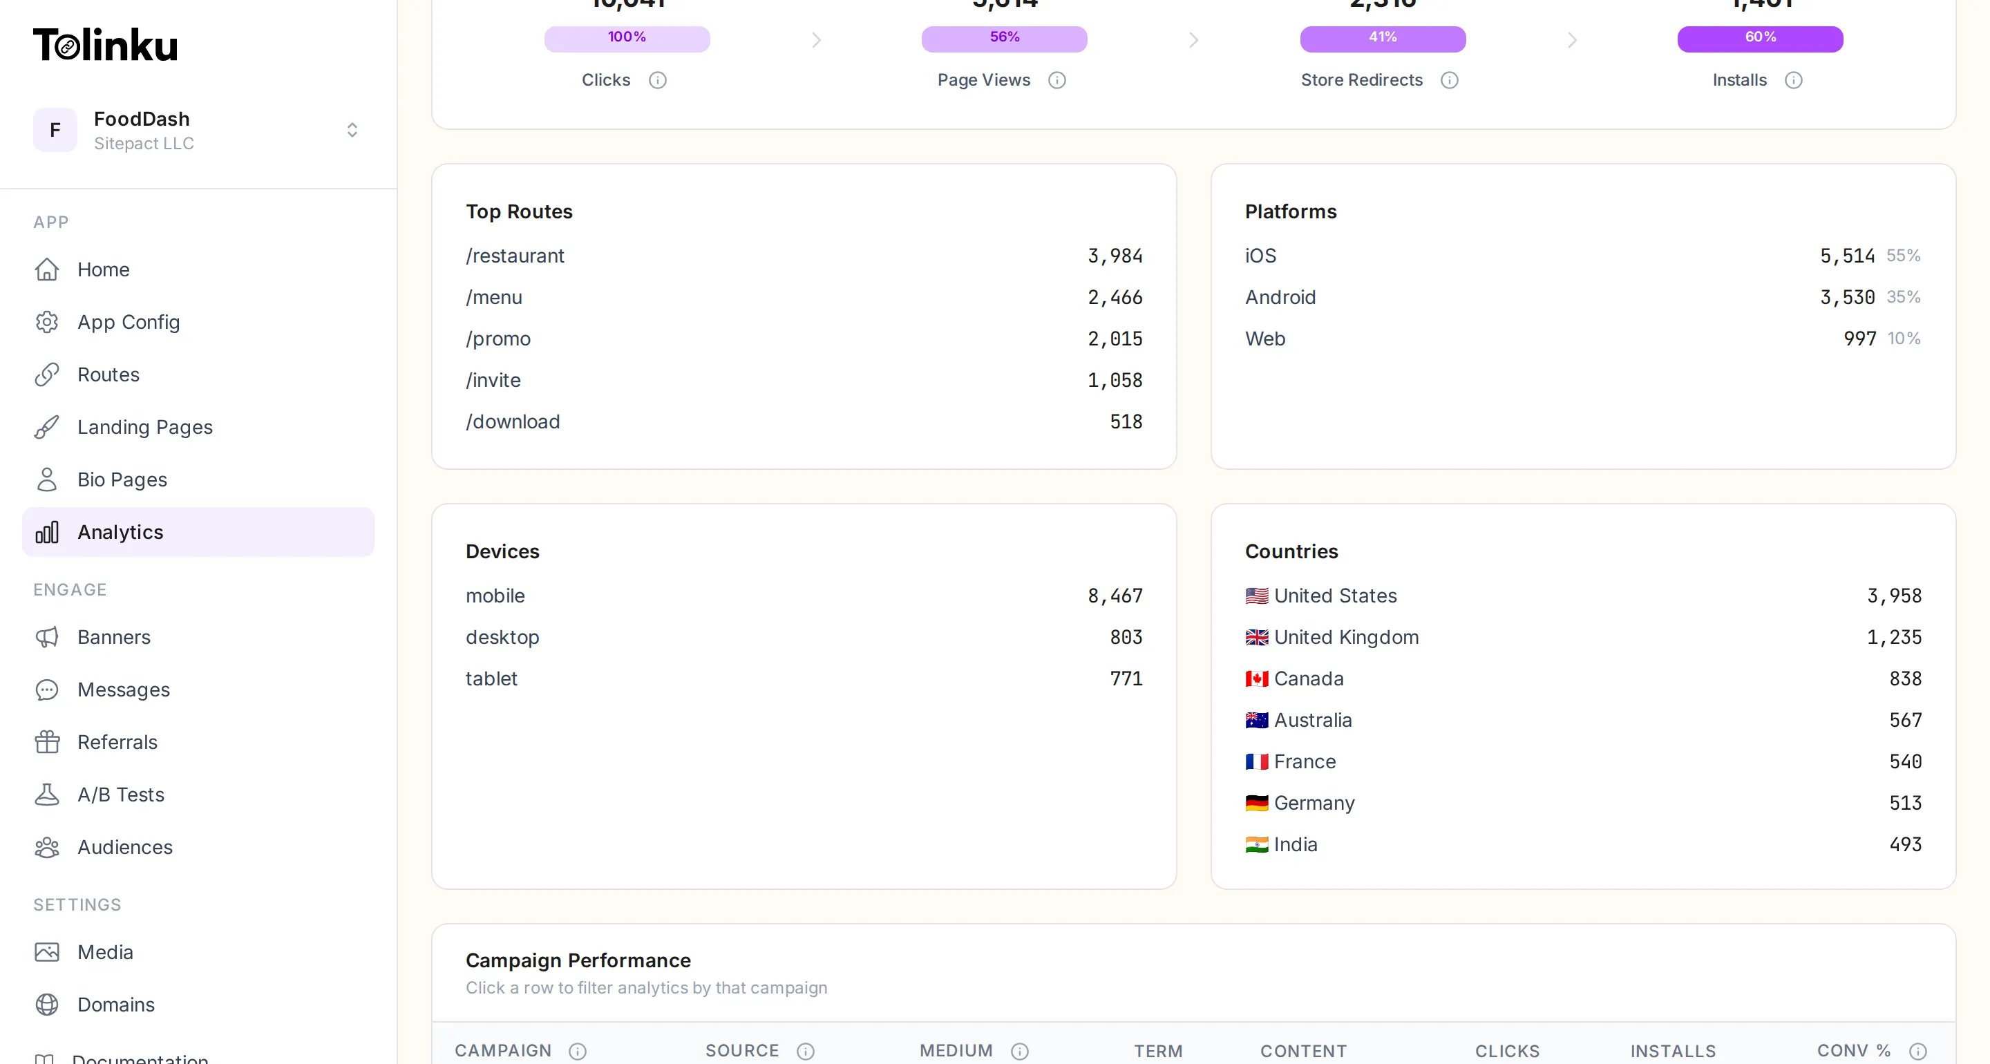This screenshot has width=1990, height=1064.
Task: Open the info tooltip next to Clicks
Action: (658, 80)
